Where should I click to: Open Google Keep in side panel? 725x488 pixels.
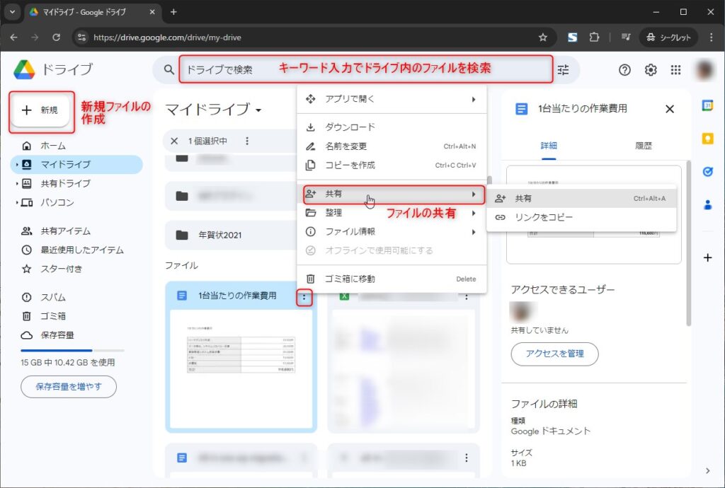707,139
